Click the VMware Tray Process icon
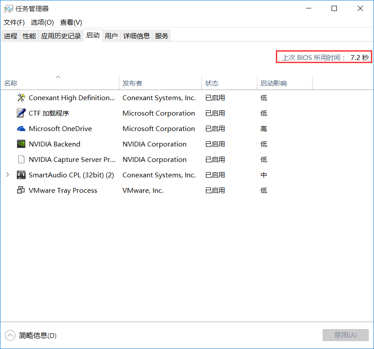The height and width of the screenshot is (349, 374). tap(21, 190)
